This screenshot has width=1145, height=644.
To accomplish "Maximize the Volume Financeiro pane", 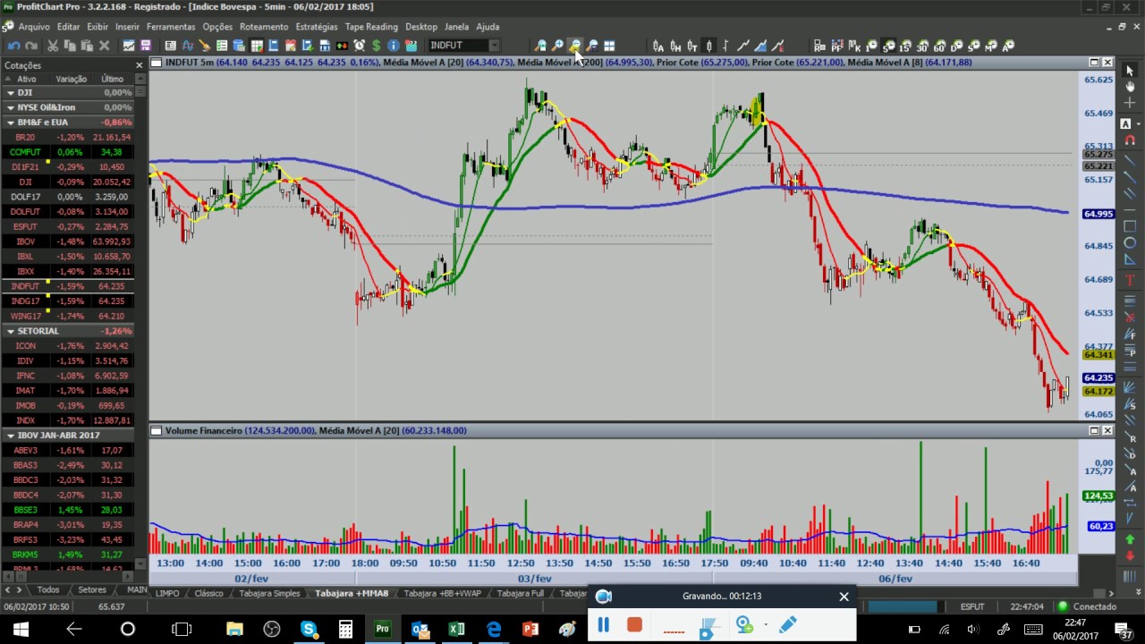I will (1094, 430).
